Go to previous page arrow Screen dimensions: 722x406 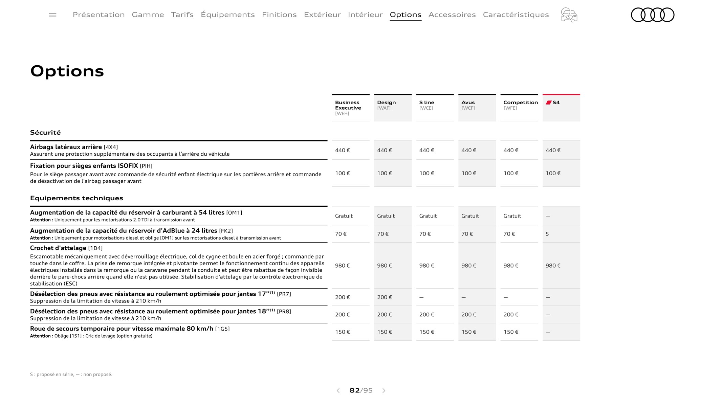click(x=338, y=390)
